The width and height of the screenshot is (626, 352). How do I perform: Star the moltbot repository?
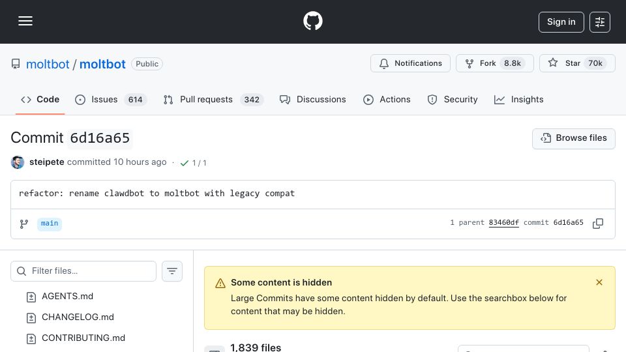577,63
